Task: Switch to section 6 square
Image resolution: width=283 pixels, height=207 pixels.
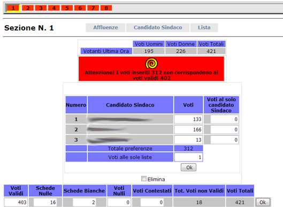Action: 80,8
